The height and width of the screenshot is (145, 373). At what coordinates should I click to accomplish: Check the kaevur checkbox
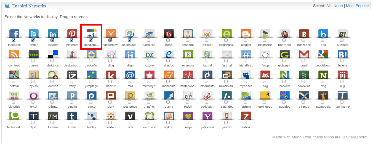[110, 81]
